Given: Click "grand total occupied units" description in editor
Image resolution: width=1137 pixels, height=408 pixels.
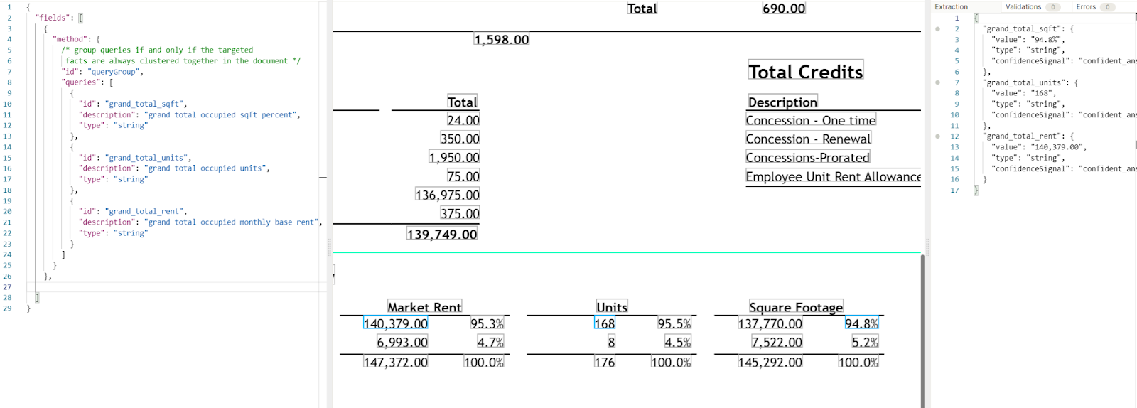Looking at the screenshot, I should click(x=206, y=168).
